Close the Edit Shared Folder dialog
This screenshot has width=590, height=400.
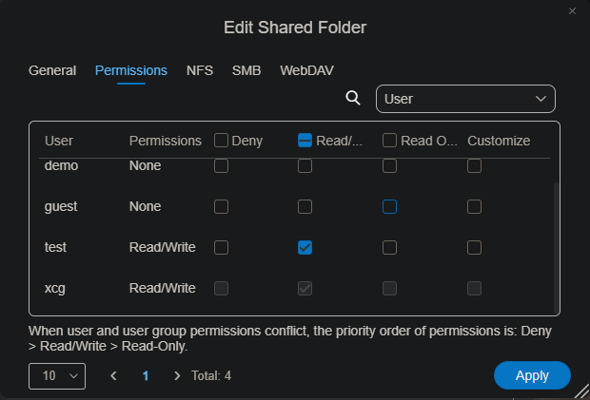[x=572, y=11]
